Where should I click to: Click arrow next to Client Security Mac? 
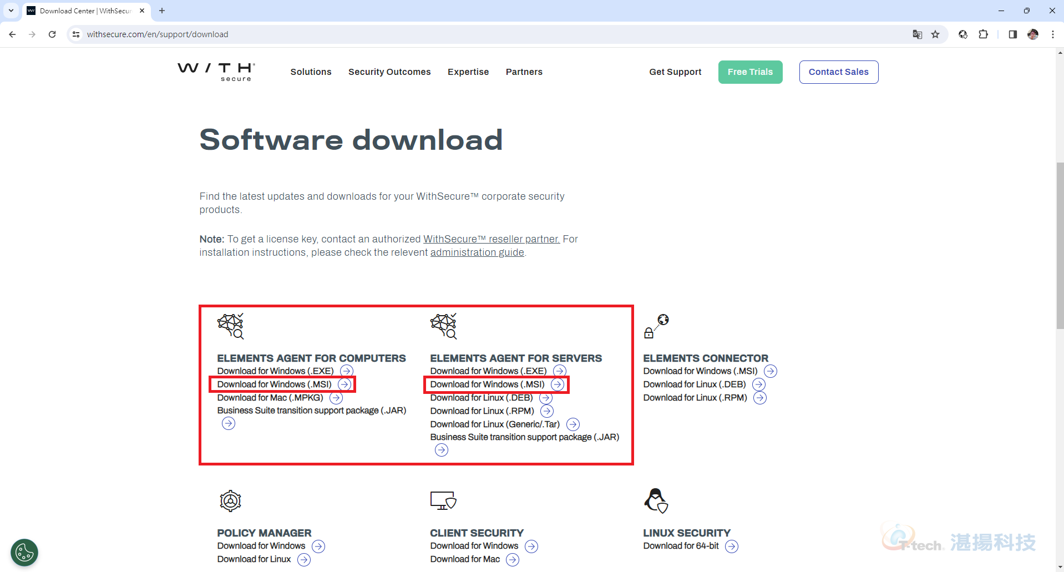tap(513, 560)
